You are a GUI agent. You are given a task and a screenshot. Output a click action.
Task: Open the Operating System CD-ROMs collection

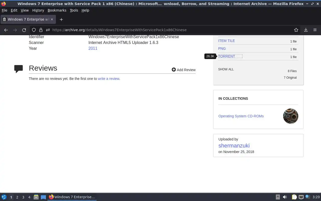(x=241, y=116)
